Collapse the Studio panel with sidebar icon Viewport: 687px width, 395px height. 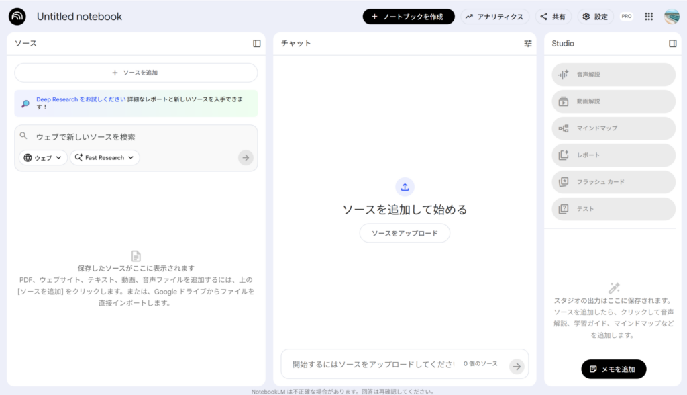pos(673,44)
